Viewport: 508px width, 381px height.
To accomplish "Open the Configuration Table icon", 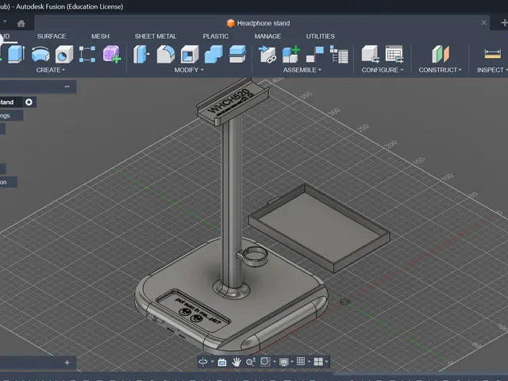I will click(394, 54).
